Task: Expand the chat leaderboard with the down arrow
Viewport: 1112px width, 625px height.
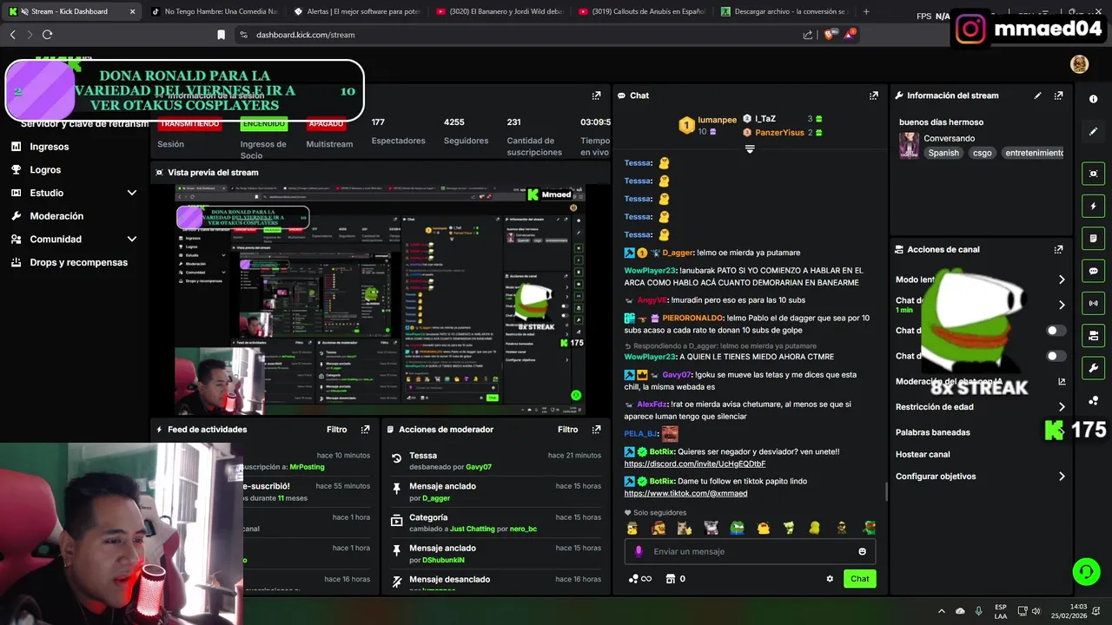Action: pos(750,149)
